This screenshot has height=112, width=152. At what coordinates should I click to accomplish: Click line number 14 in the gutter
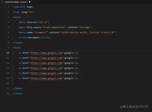click(8, 73)
